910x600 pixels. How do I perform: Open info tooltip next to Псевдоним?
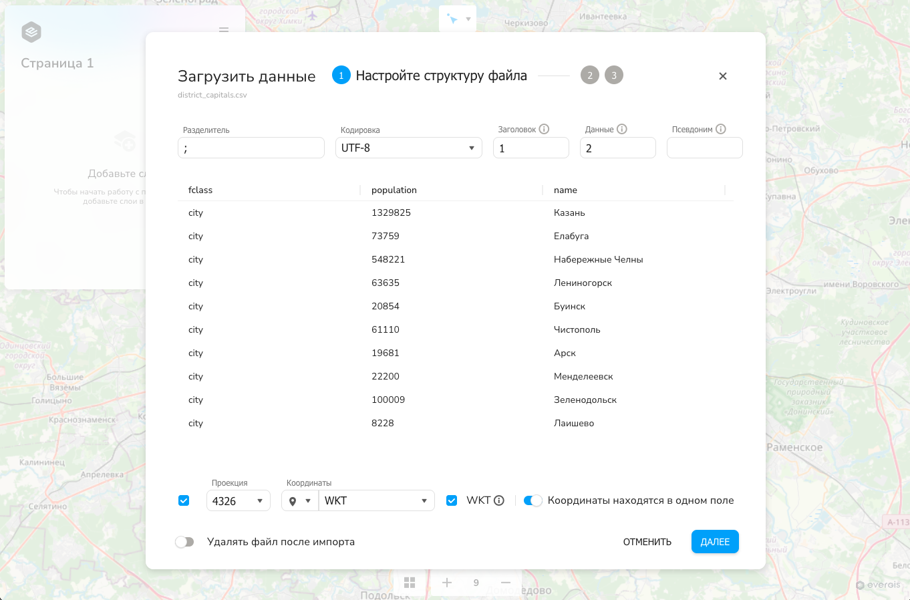(x=720, y=129)
